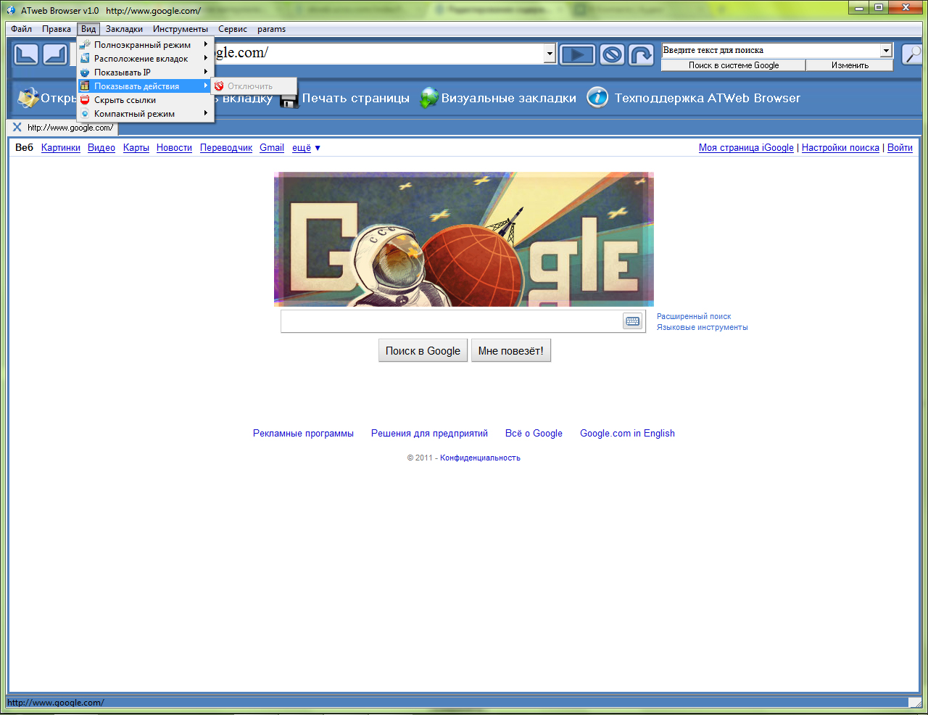Open the Рекламные программы link
This screenshot has width=928, height=715.
[303, 433]
